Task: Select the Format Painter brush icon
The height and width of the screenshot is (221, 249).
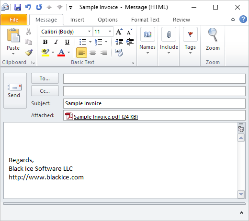Action: [x=29, y=53]
